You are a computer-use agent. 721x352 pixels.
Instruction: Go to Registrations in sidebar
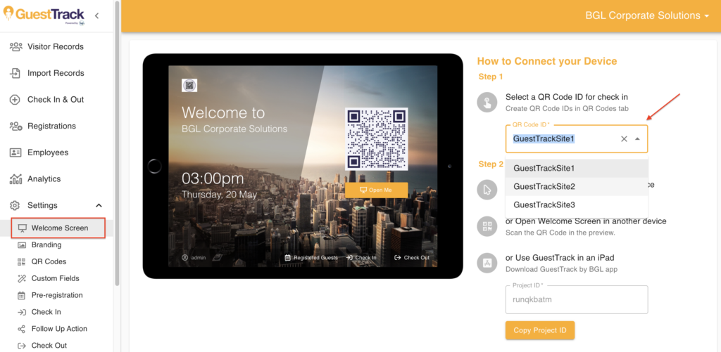coord(51,126)
